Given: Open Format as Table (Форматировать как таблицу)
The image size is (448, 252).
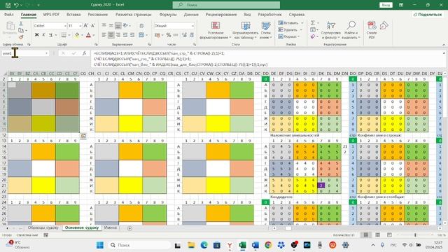Looking at the screenshot, I should [246, 30].
